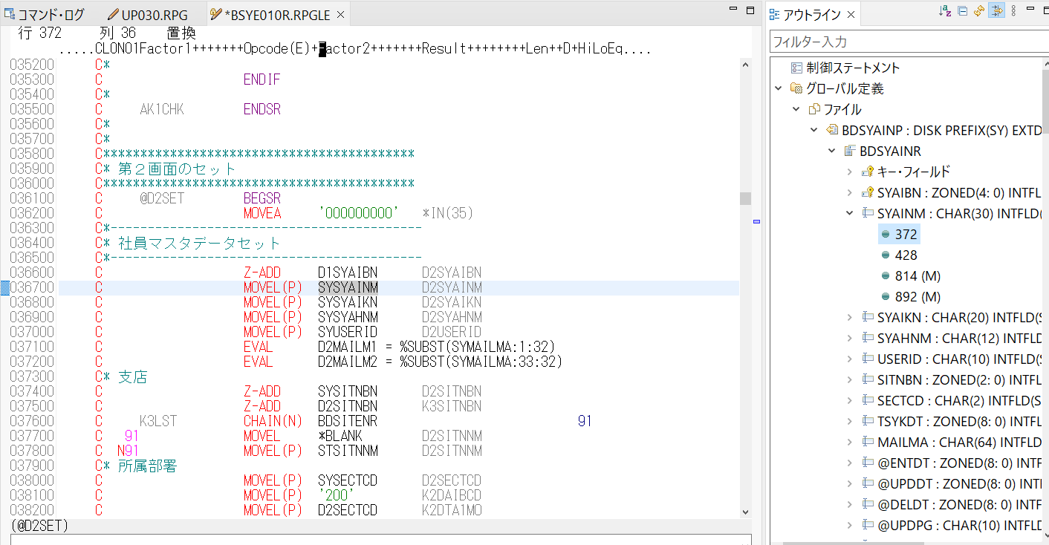1049x545 pixels.
Task: Collapse the SYAINM field node
Action: click(849, 213)
